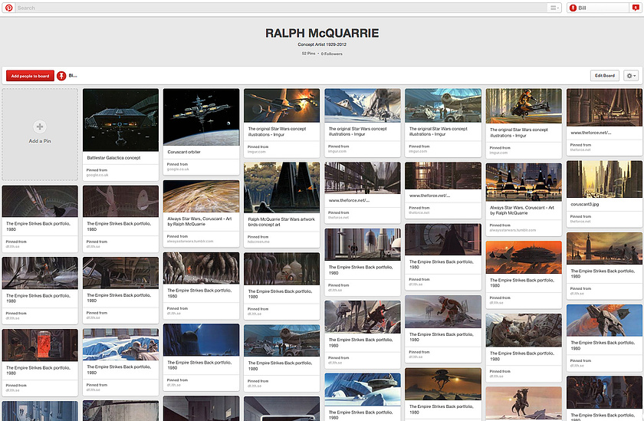
Task: Click the red notifications icon
Action: coord(636,8)
